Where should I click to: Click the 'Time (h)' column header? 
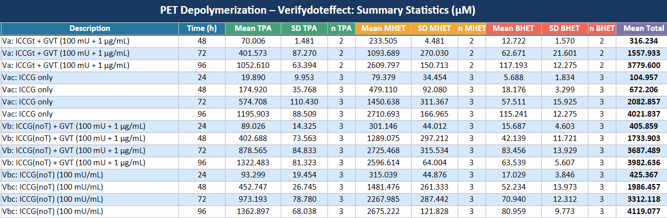click(202, 28)
